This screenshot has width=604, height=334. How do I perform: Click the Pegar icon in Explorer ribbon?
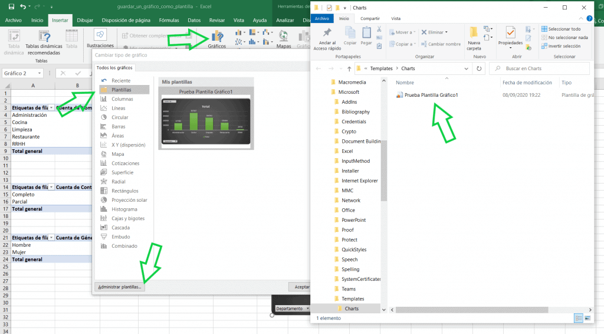click(x=366, y=37)
